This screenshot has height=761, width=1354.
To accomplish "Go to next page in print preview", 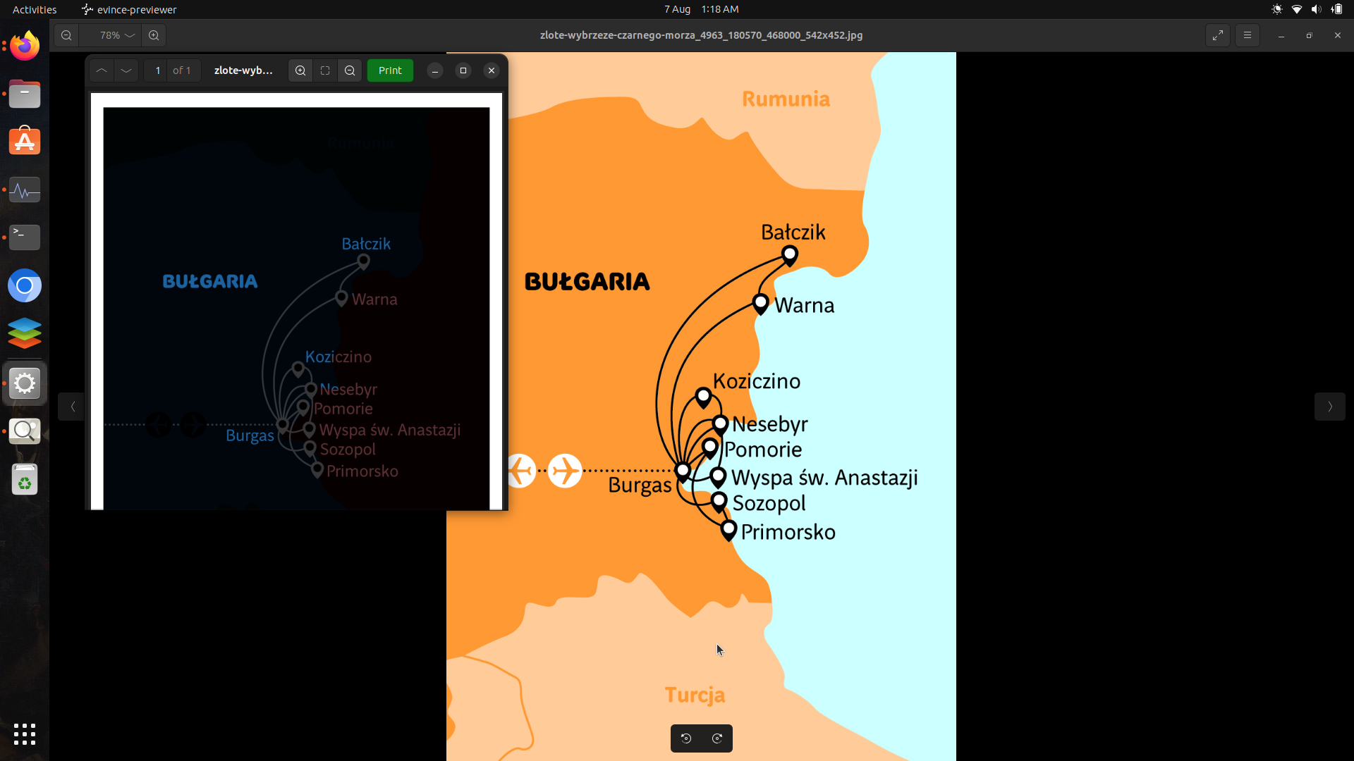I will [x=126, y=70].
